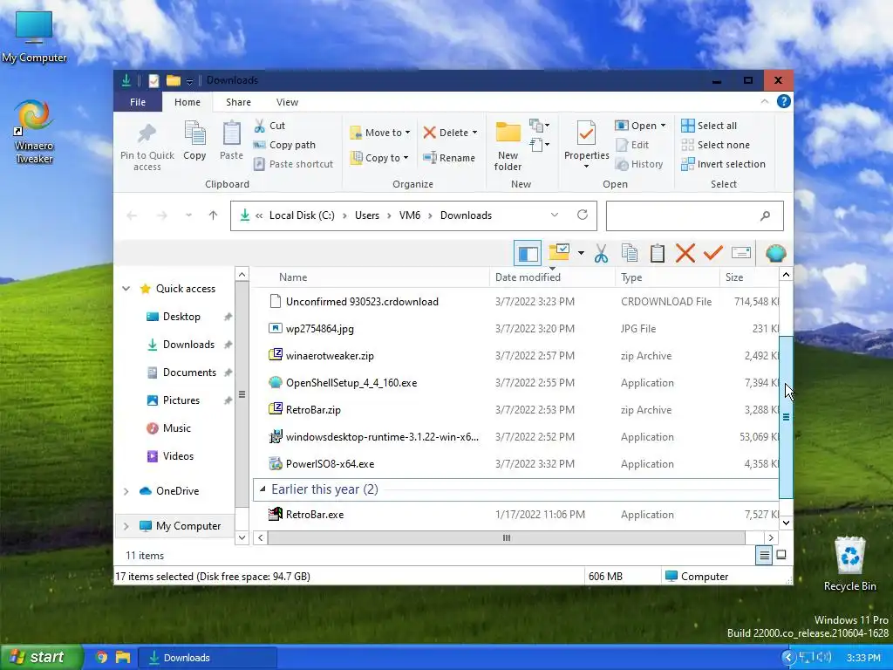This screenshot has width=893, height=670.
Task: Click the horizontal scrollbar thumb
Action: point(507,537)
